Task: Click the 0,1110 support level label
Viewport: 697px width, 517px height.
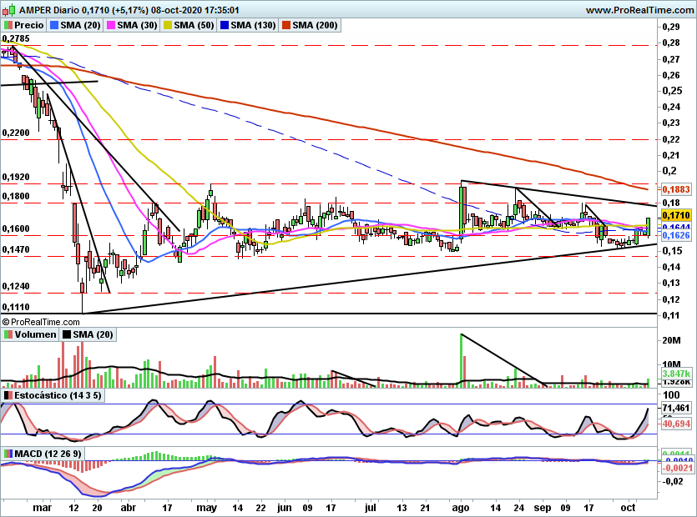Action: [16, 307]
